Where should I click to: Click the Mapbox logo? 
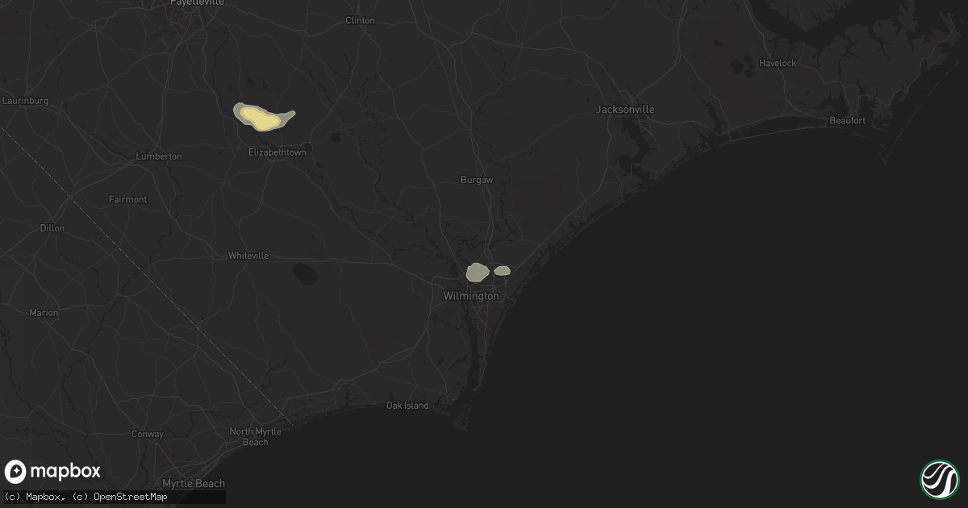coord(53,472)
